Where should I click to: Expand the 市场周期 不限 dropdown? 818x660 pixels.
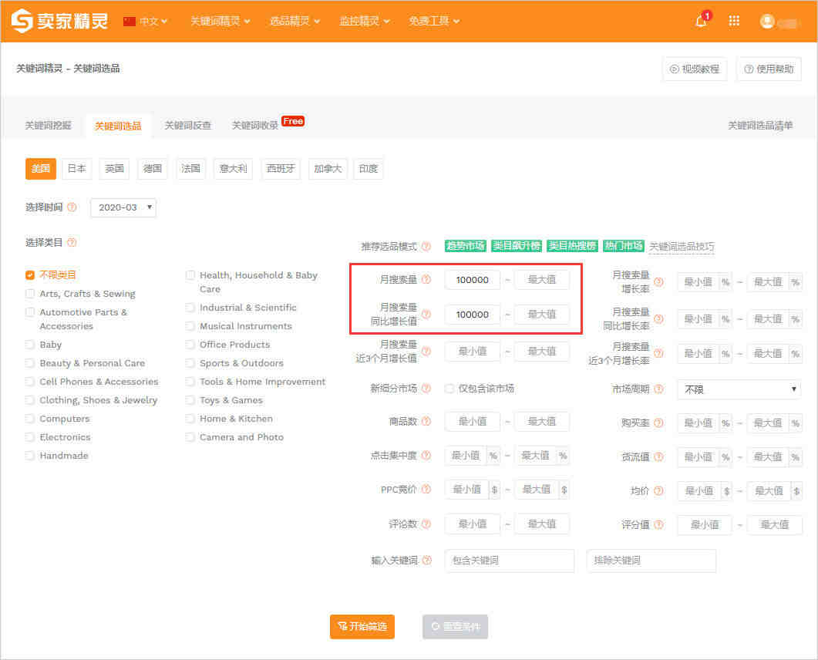coord(739,389)
